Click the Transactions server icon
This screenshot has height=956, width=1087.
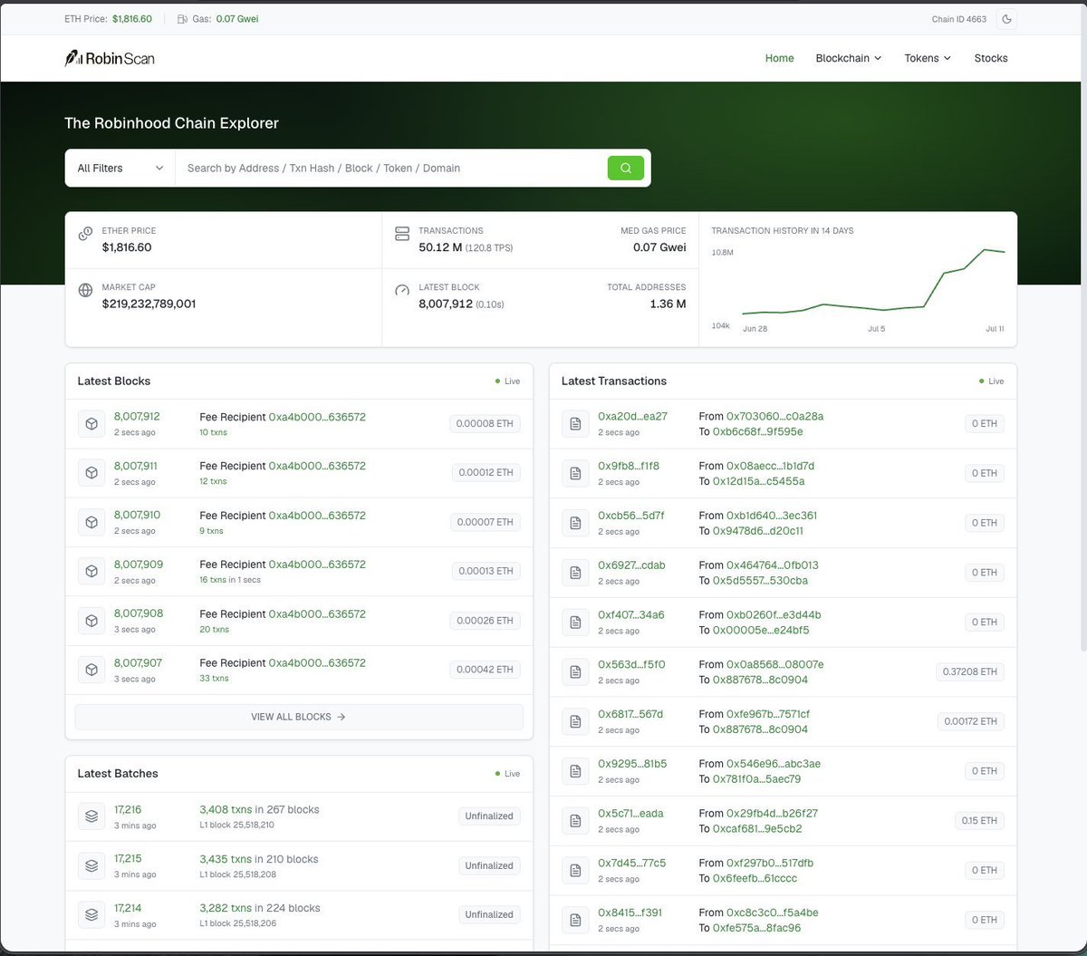402,234
